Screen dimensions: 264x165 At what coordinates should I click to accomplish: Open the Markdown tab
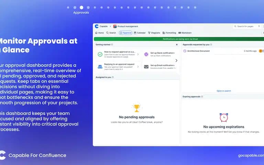pos(185,33)
